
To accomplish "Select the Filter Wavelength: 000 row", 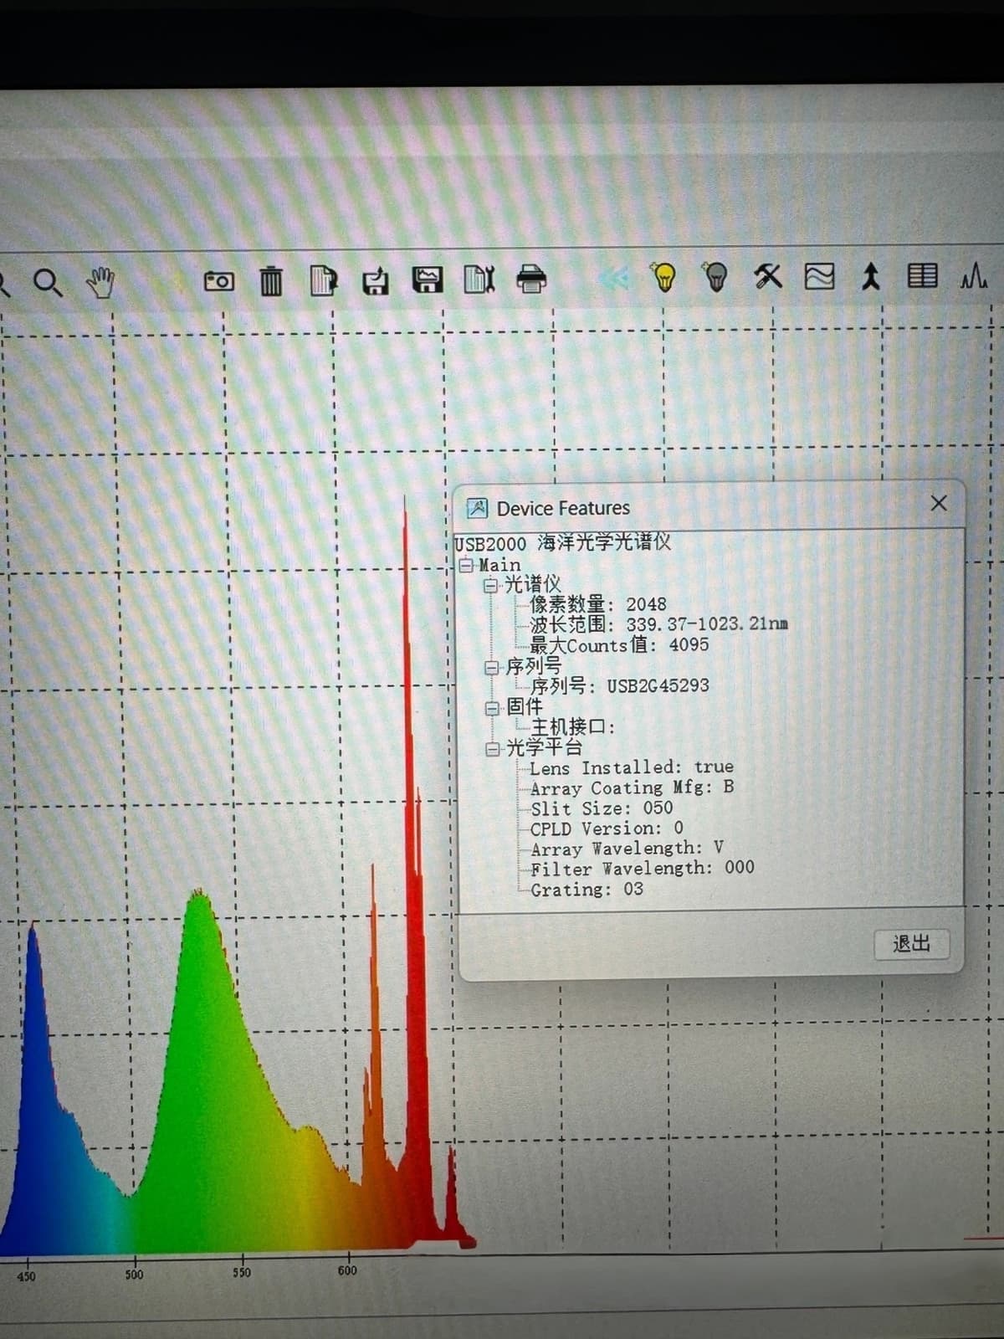I will (x=642, y=869).
